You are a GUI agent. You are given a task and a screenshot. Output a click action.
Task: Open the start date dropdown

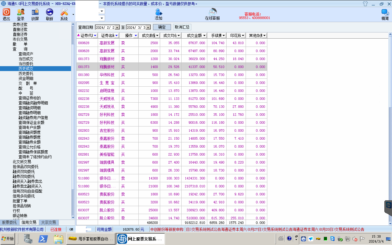(x=117, y=27)
